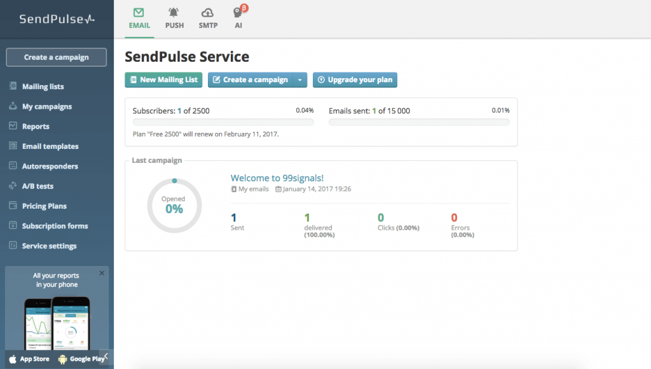Click the Opened 0% donut chart
This screenshot has width=651, height=369.
(174, 205)
